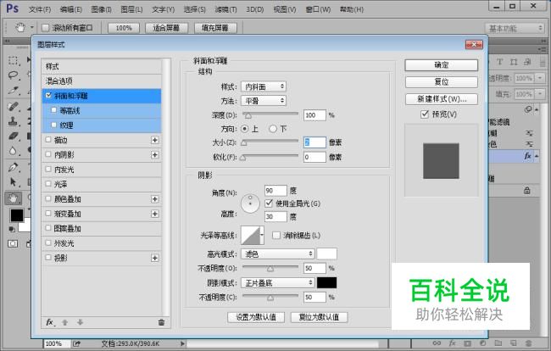
Task: Click the 深度 slider track
Action: (x=270, y=114)
